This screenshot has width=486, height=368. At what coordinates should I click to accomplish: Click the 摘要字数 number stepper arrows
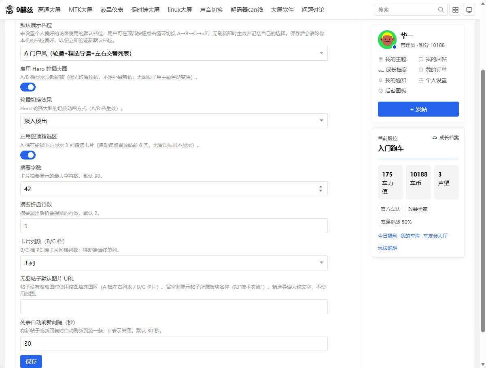(x=320, y=189)
